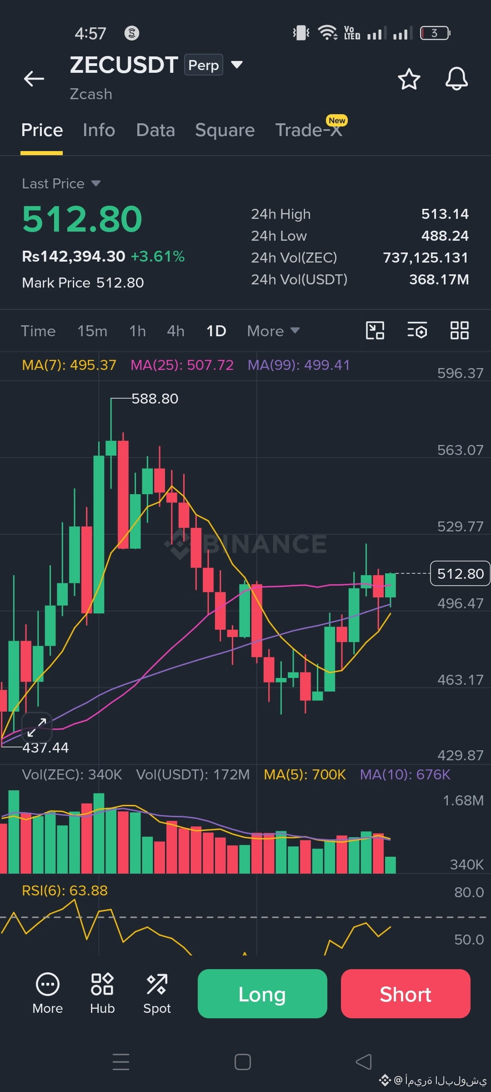
Task: Switch to Square tab
Action: pos(225,130)
